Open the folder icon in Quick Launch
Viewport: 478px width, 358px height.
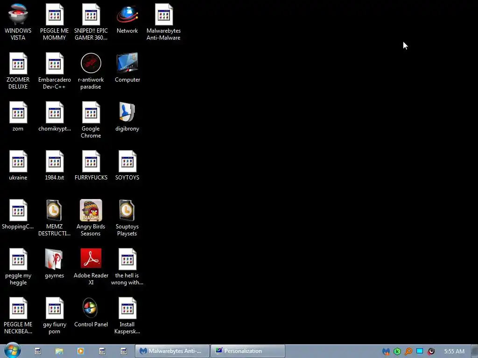(59, 351)
